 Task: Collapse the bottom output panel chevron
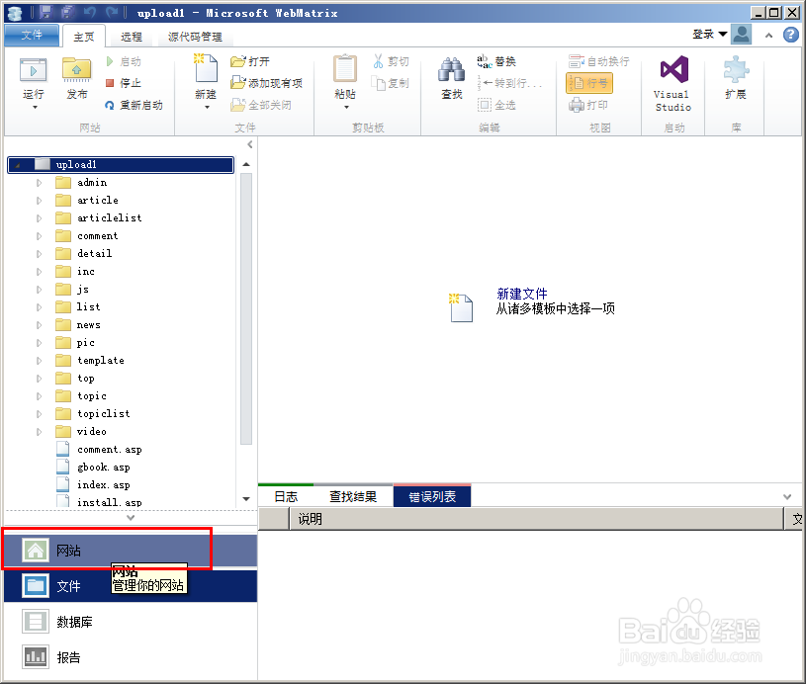[787, 497]
